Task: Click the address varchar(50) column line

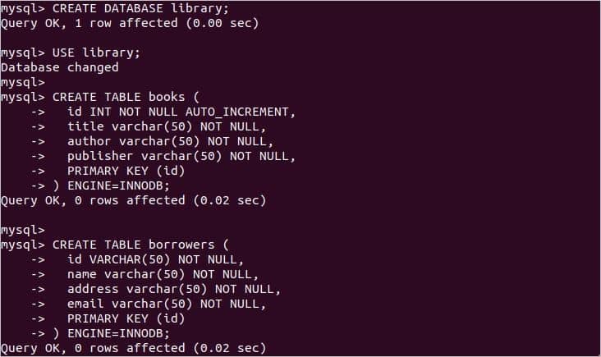Action: pos(174,289)
